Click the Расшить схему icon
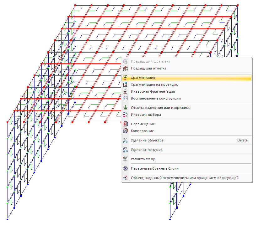The width and height of the screenshot is (258, 225). 125,159
